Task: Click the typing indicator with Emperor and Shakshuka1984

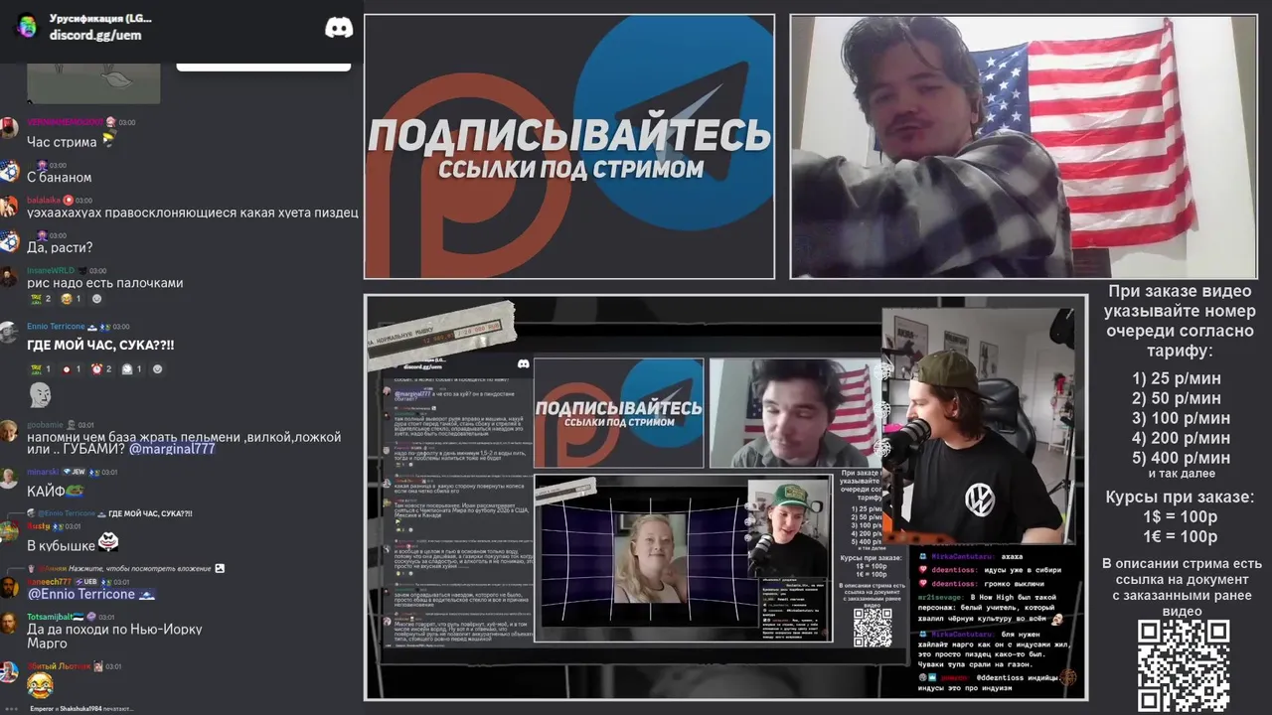Action: (x=82, y=708)
